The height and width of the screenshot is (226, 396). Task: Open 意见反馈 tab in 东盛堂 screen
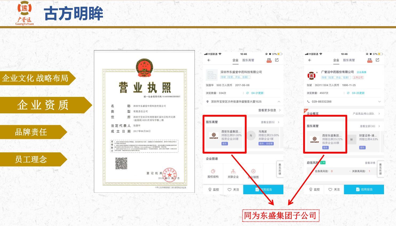coord(280,169)
